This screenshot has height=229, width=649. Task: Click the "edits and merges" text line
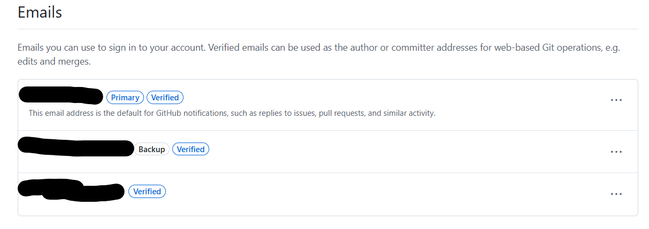[x=54, y=62]
